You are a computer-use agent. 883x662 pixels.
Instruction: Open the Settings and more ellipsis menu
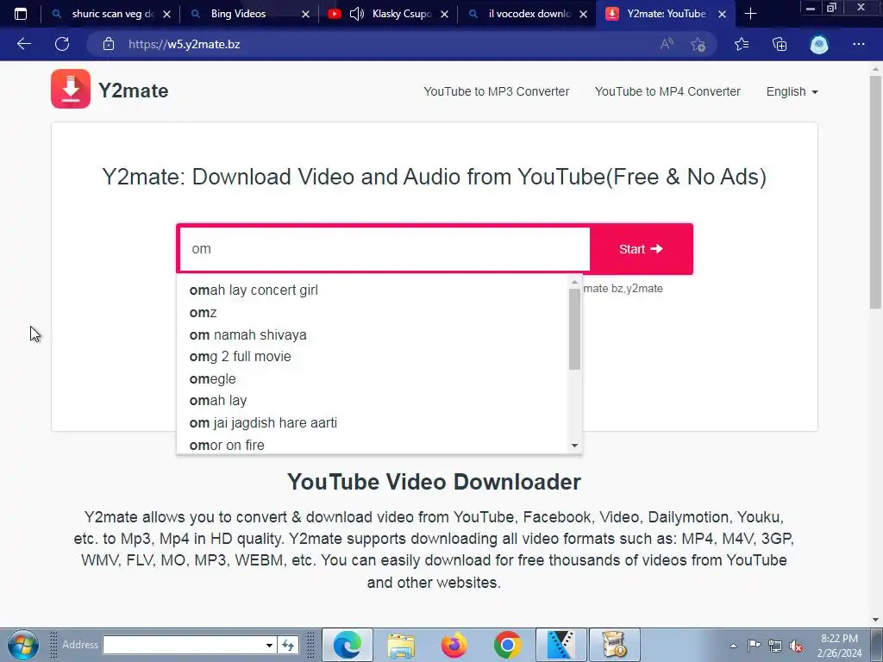858,44
